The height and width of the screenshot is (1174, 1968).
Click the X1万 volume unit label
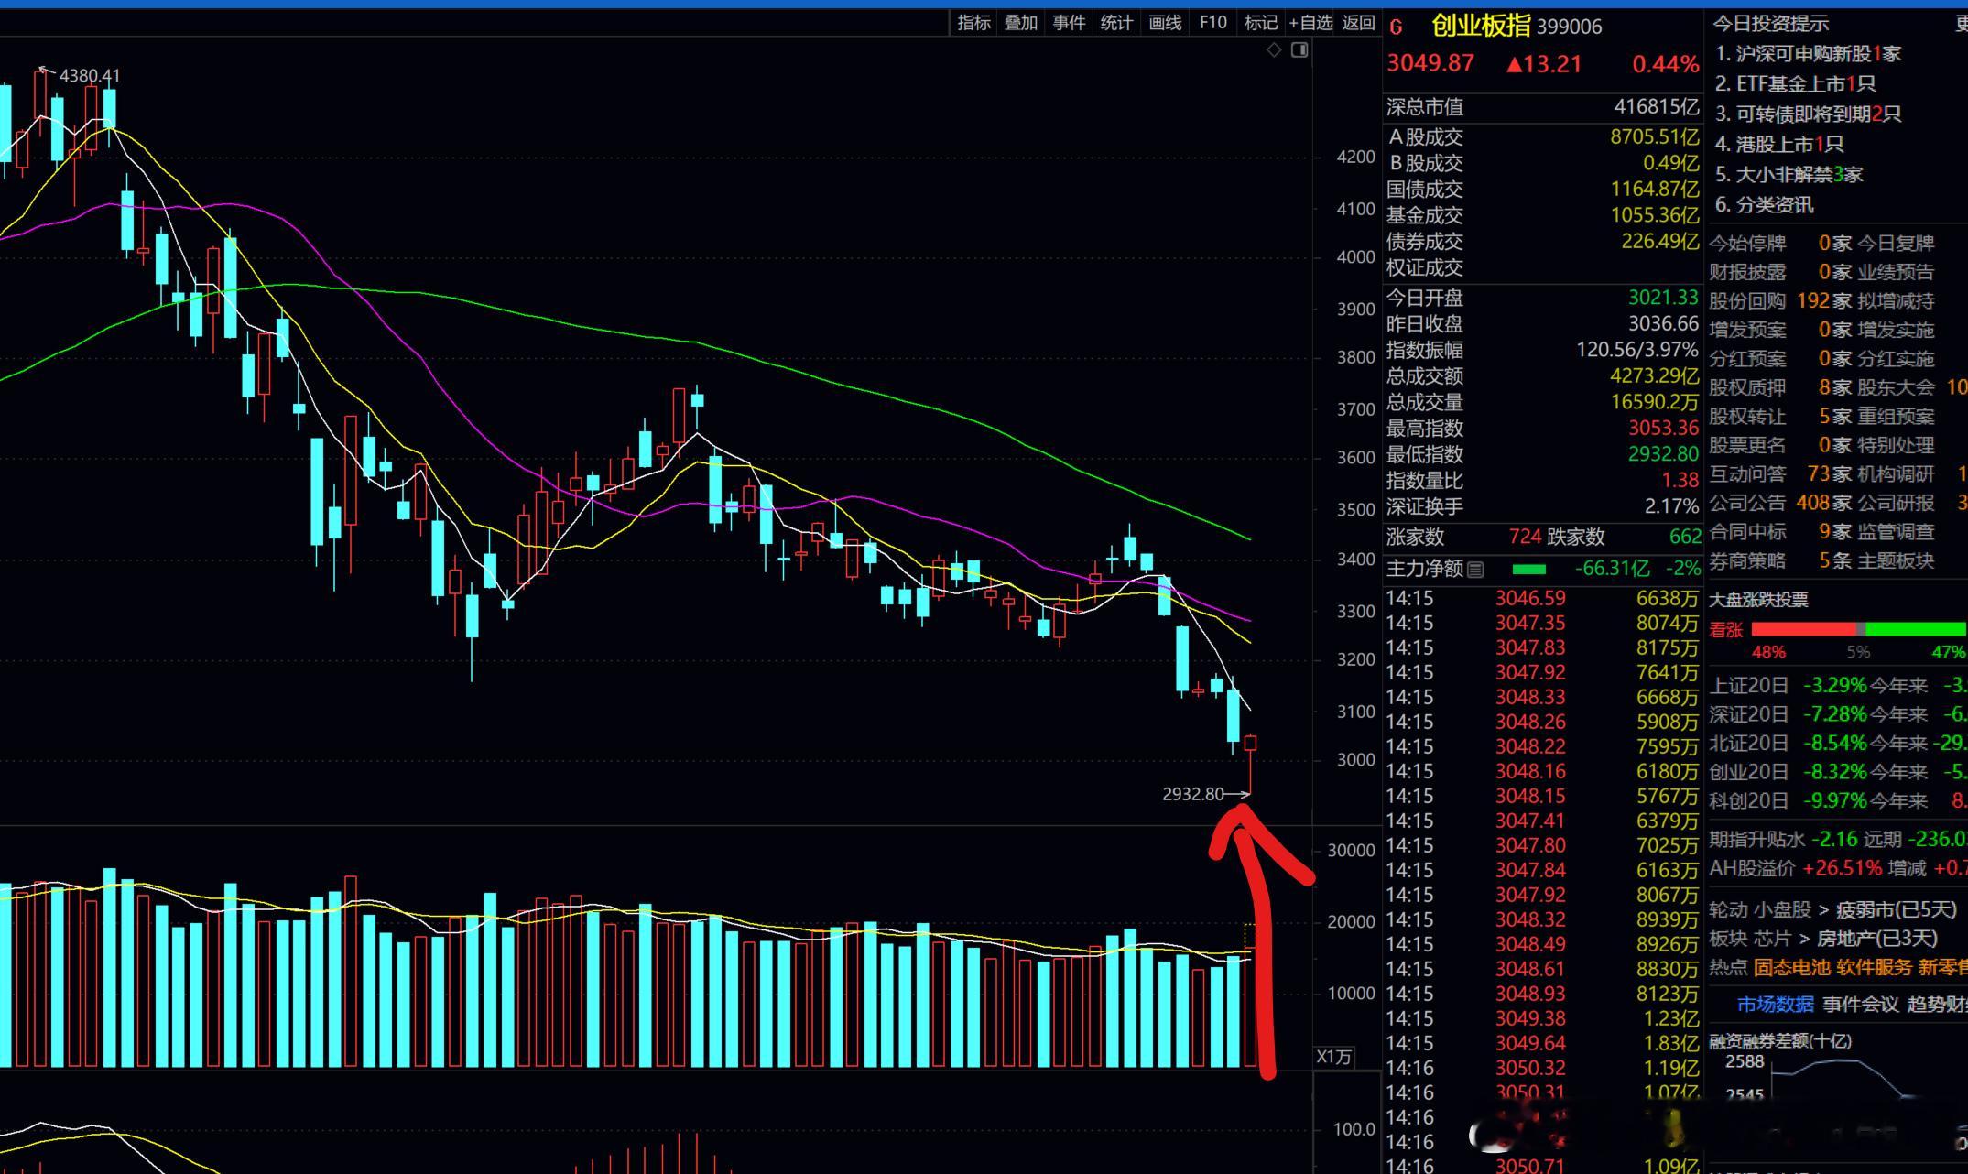[x=1333, y=1057]
